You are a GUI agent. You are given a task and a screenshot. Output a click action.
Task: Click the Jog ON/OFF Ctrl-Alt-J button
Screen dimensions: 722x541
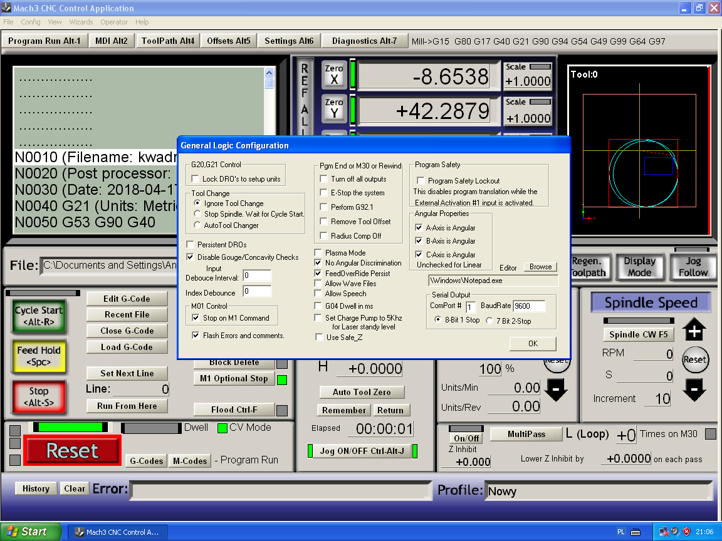(x=362, y=451)
